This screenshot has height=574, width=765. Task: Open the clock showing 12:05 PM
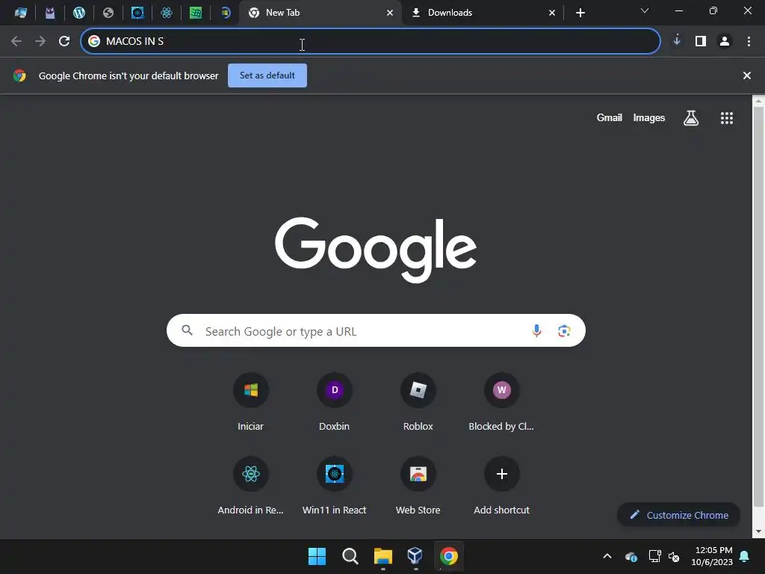[x=712, y=556]
